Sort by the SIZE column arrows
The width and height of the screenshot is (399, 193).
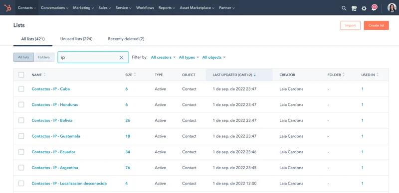(x=135, y=75)
